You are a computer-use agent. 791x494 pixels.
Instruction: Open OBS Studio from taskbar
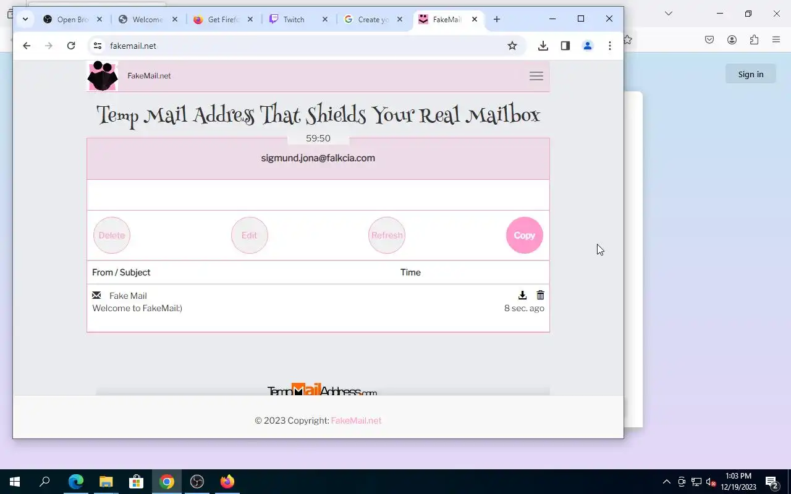point(197,482)
